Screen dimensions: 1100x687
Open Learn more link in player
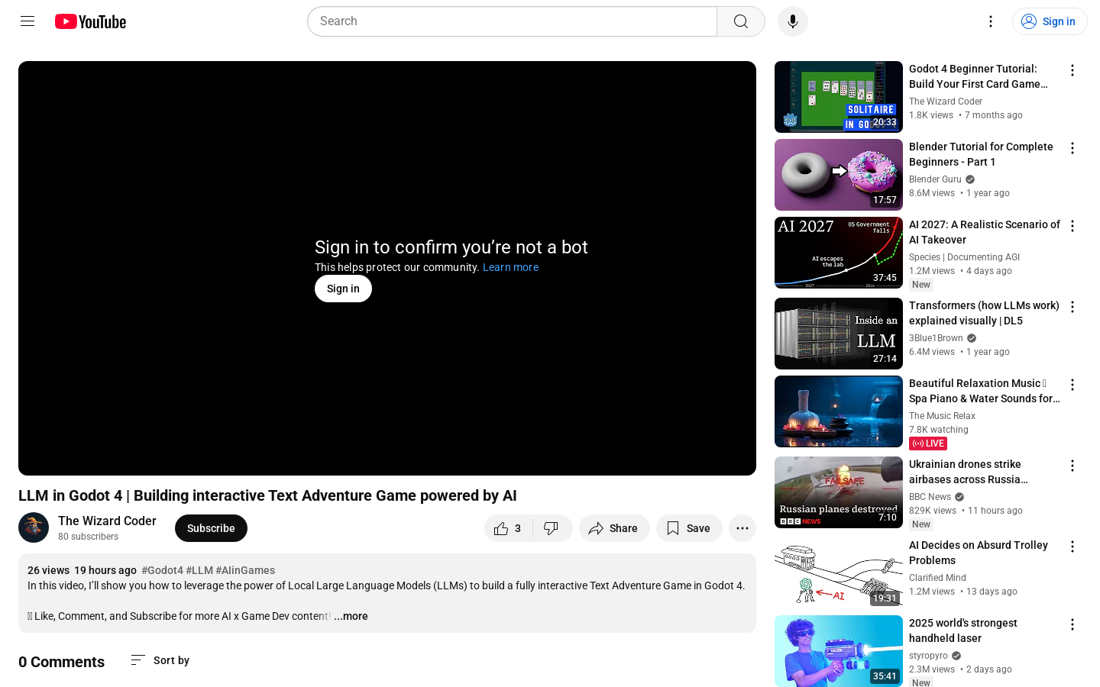click(510, 267)
